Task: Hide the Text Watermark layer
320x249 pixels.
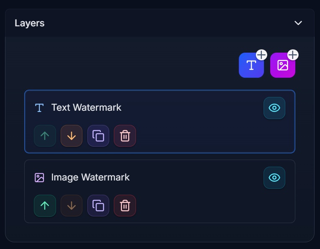Action: tap(274, 108)
